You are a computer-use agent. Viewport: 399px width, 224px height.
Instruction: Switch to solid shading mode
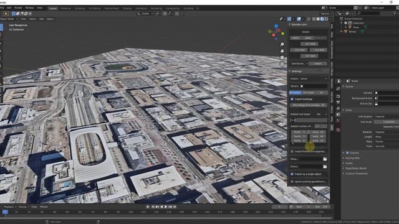(318, 19)
